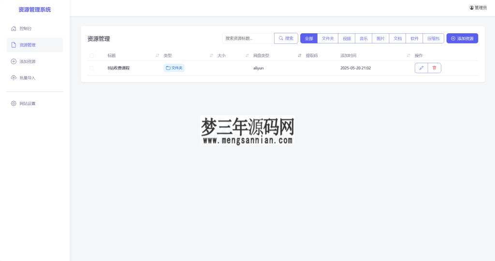This screenshot has height=261, width=495.
Task: Click the 添加资源 plus-circle icon in sidebar
Action: pos(14,61)
